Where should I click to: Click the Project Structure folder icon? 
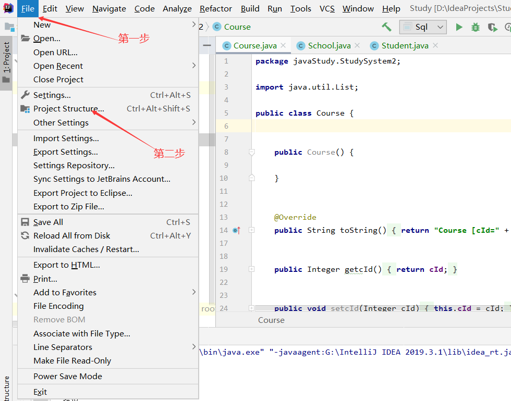pos(25,109)
